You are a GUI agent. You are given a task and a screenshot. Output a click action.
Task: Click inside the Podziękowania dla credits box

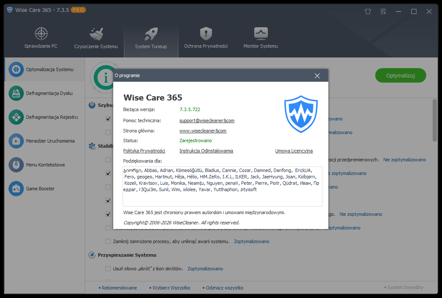coord(222,186)
